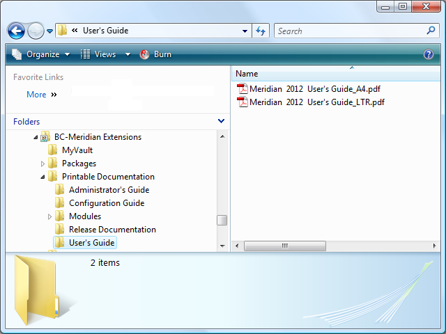Collapse the Folders pane chevron
This screenshot has width=446, height=334.
click(221, 121)
